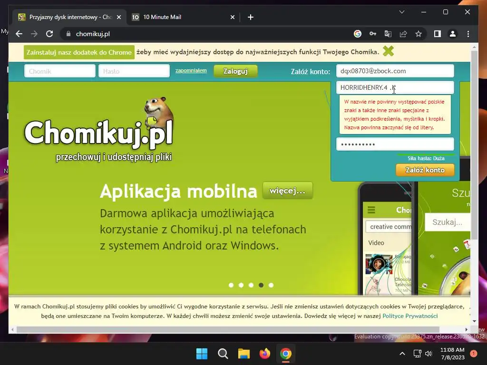Select the third carousel dot

251,285
